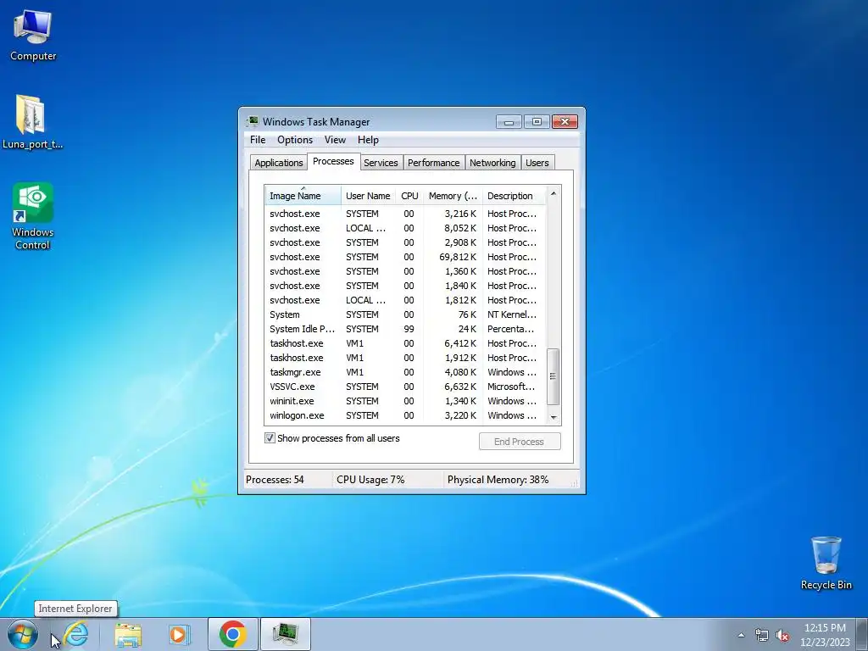Select the wininit.exe process row

[x=404, y=401]
